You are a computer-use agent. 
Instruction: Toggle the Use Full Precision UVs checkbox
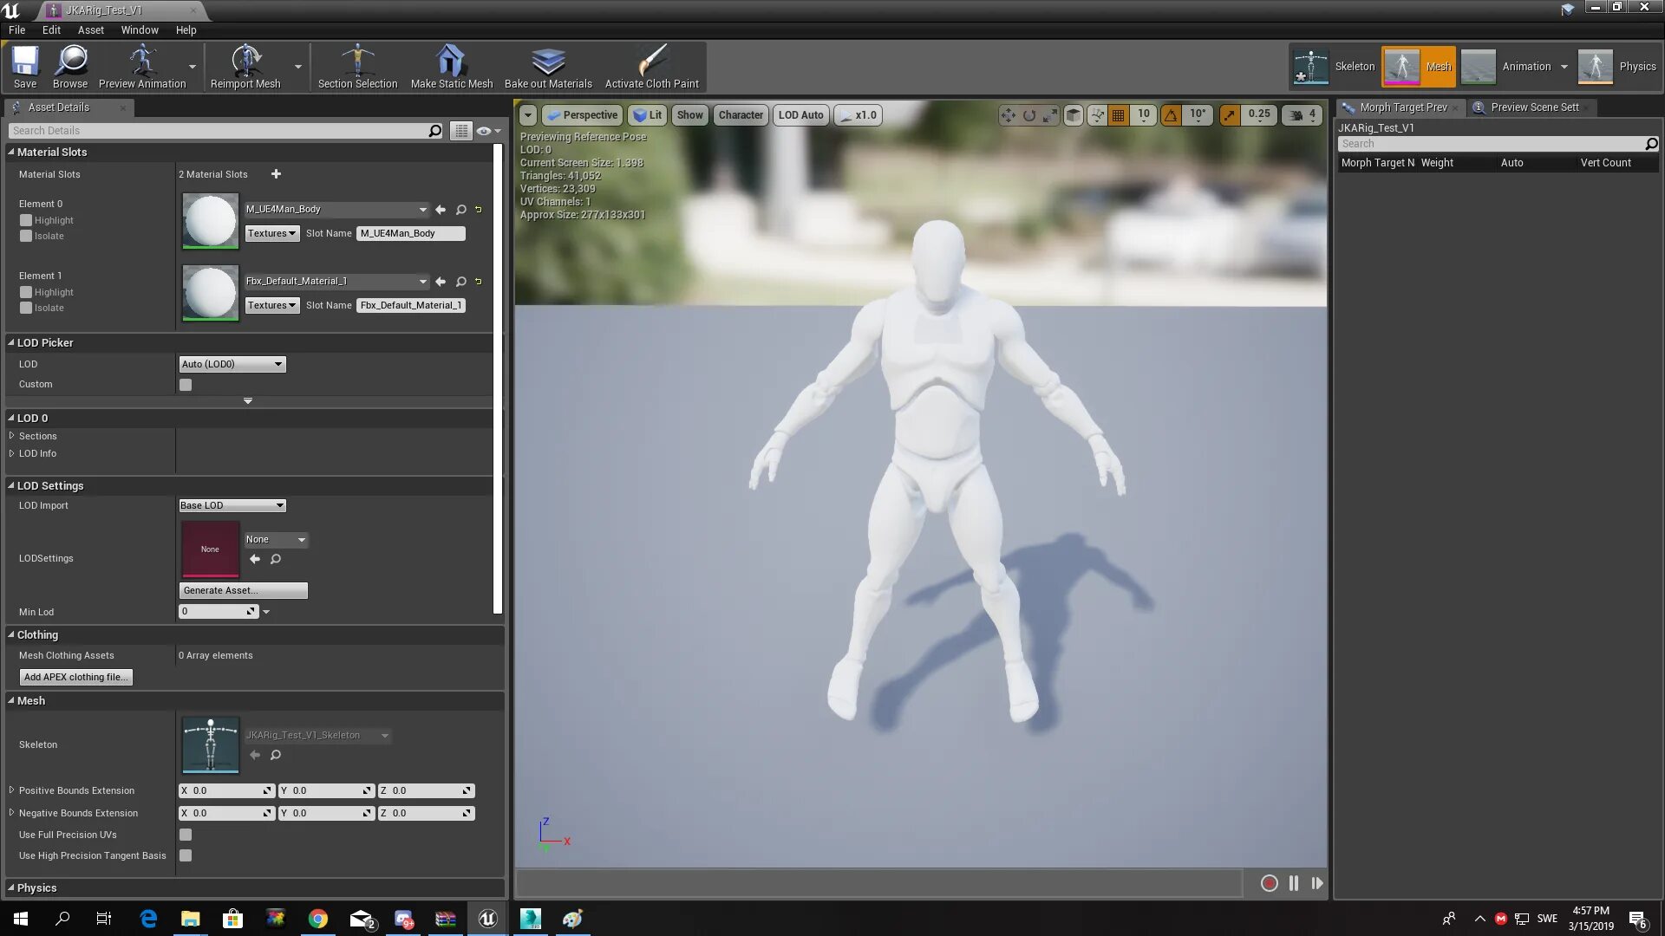tap(186, 835)
